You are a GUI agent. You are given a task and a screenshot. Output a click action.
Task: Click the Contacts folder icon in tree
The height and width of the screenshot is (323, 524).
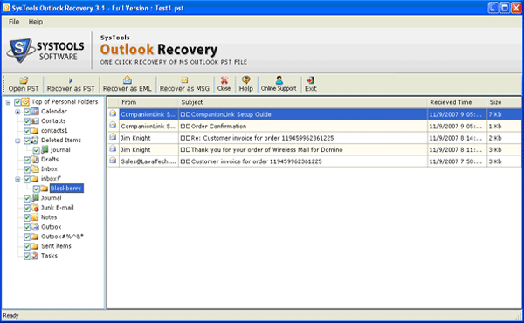coord(35,121)
